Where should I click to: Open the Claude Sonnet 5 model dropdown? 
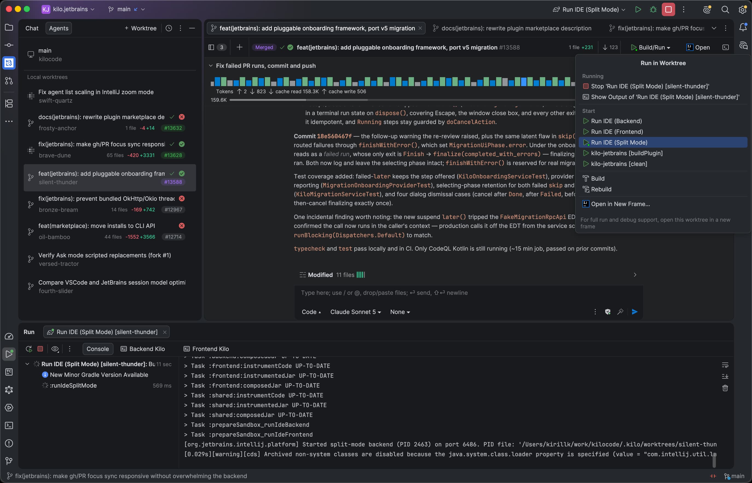point(355,312)
